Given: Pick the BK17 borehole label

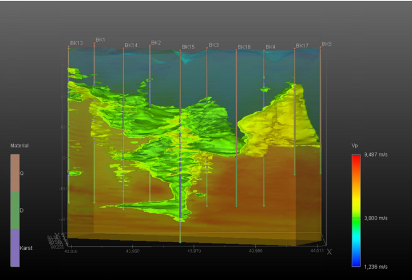Looking at the screenshot, I should click(302, 46).
